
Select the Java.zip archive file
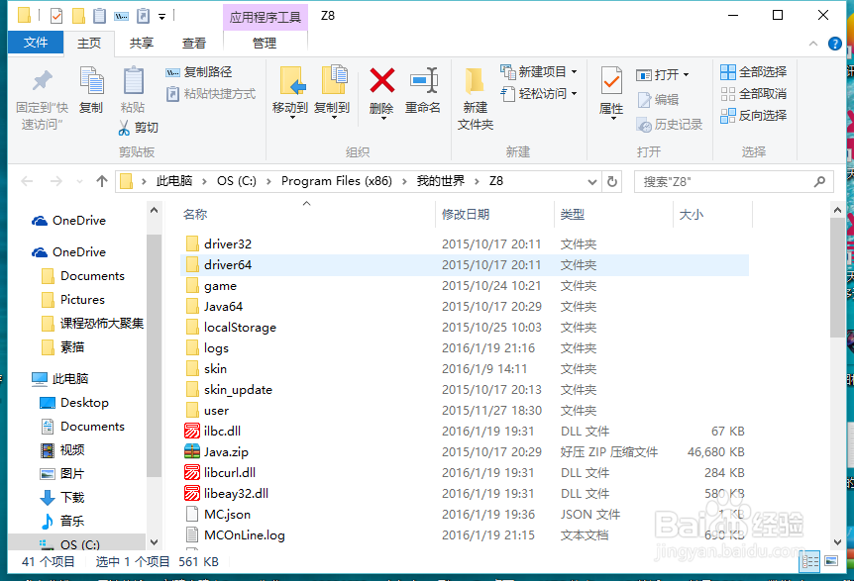point(226,452)
